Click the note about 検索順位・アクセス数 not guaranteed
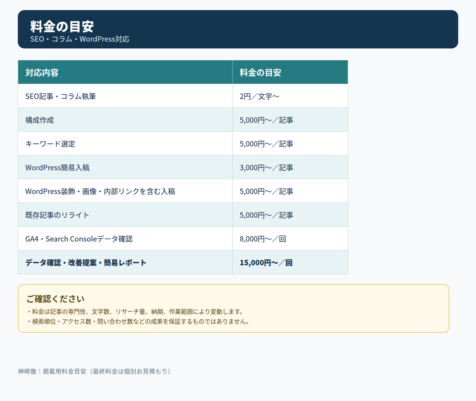This screenshot has height=401, width=476. click(x=139, y=321)
